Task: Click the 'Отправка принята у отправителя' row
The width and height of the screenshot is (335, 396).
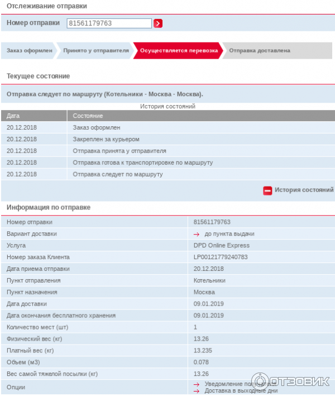Action: coord(119,151)
